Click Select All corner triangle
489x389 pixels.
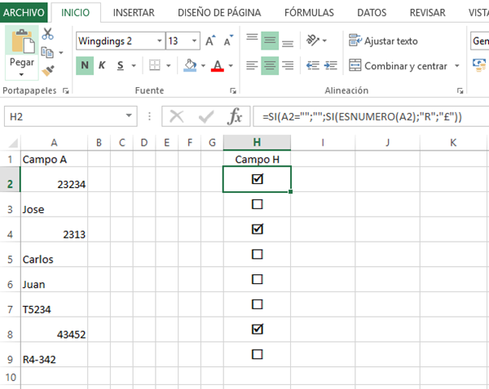(x=12, y=143)
